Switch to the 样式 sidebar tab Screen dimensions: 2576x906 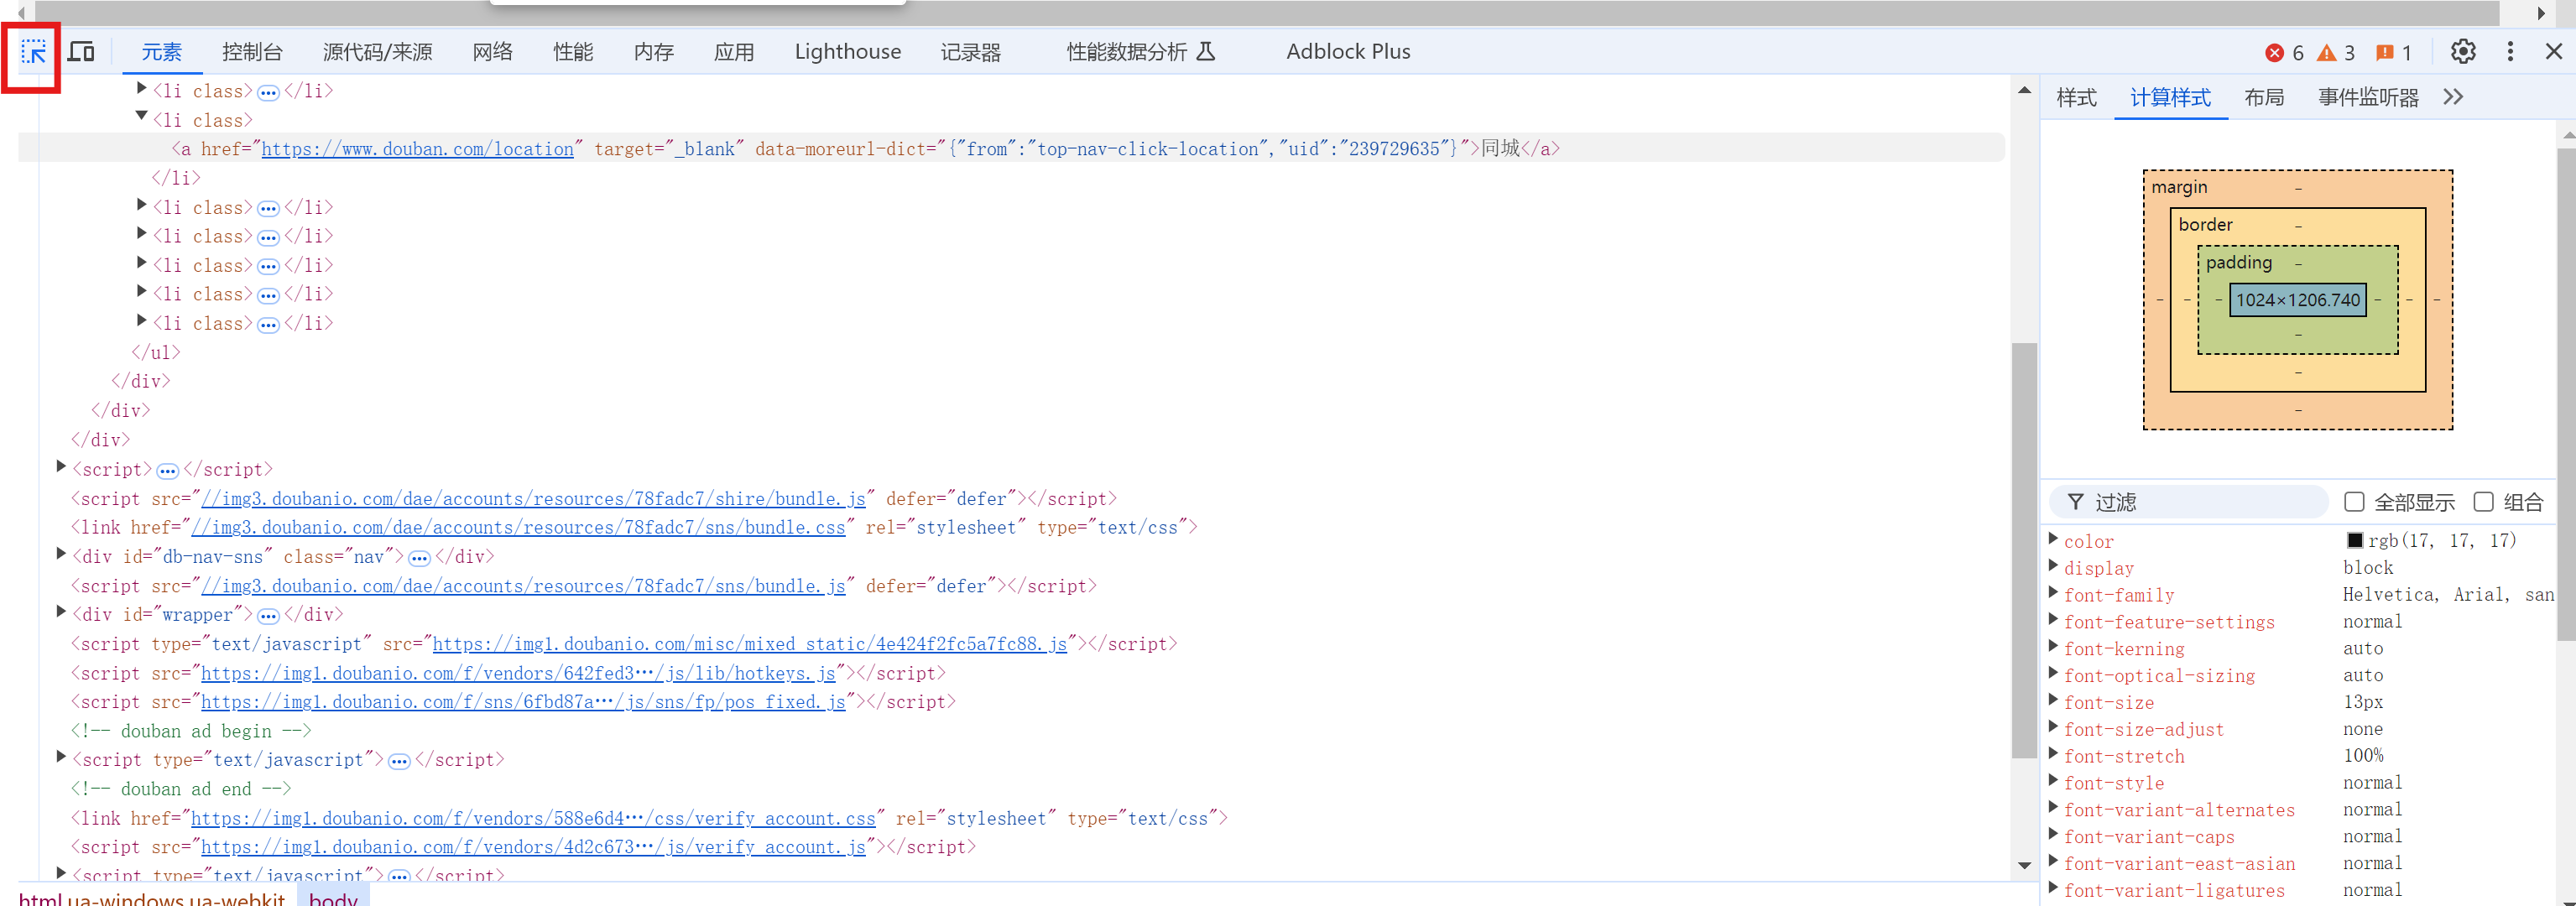tap(2076, 98)
